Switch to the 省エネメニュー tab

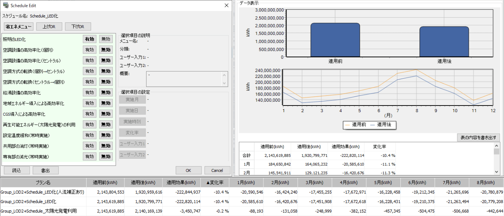(x=19, y=27)
